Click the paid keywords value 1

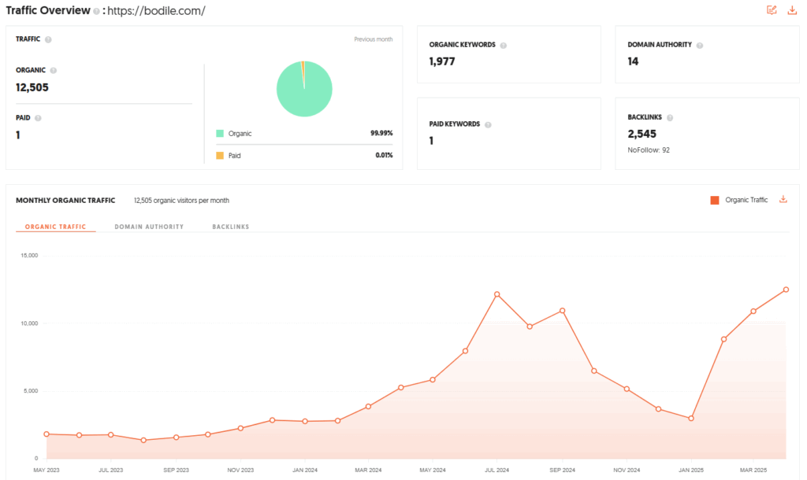click(x=431, y=141)
